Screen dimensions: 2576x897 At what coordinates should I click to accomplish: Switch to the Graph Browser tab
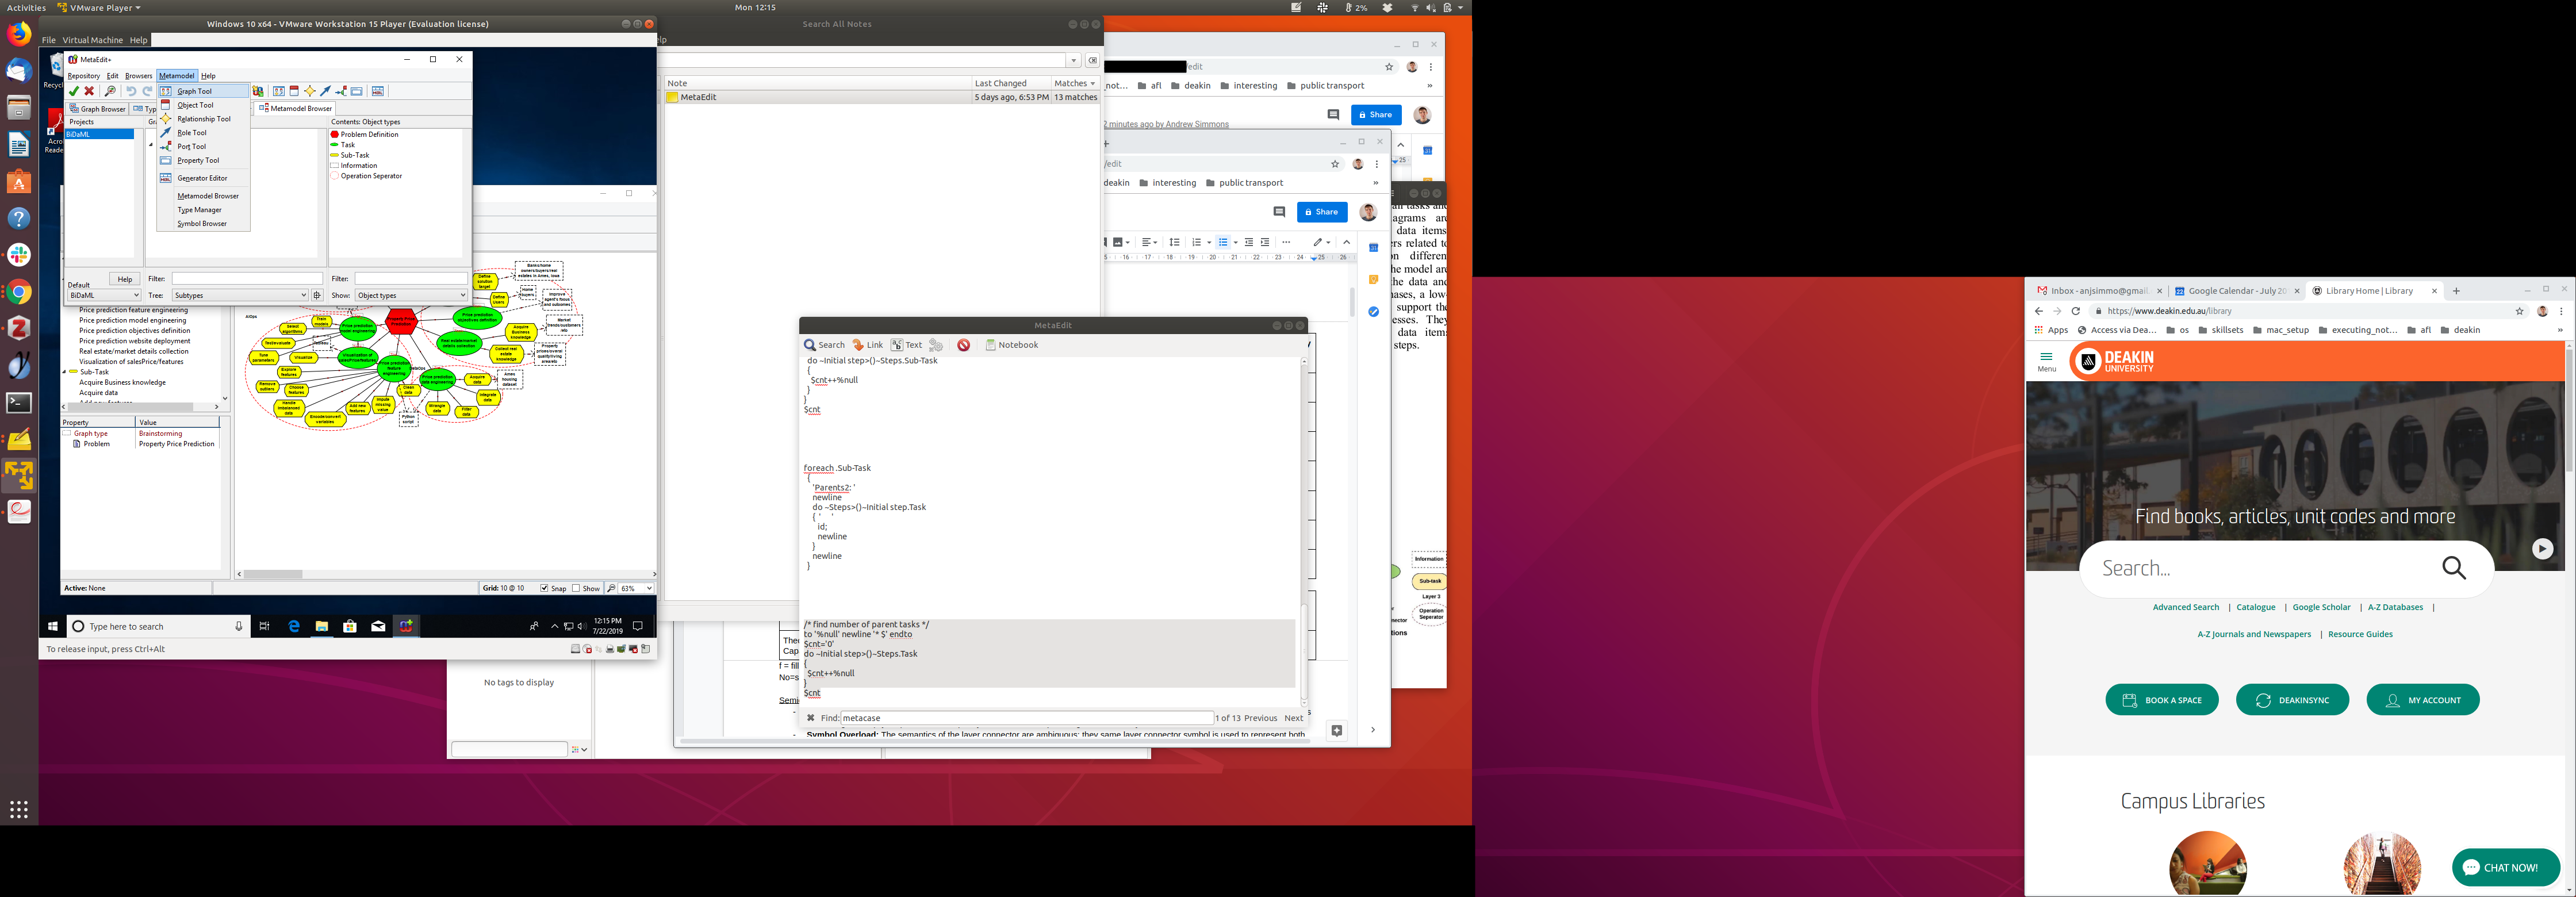[98, 109]
